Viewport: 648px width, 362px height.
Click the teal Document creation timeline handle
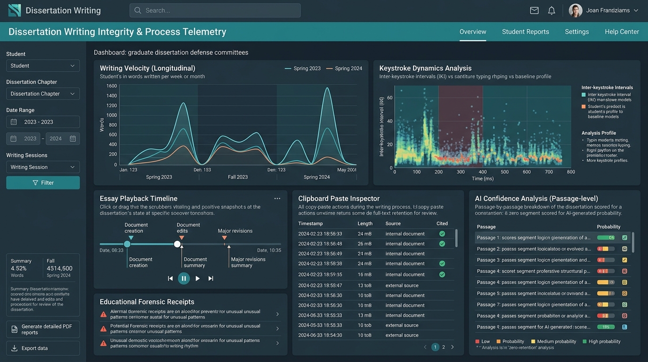coord(127,244)
